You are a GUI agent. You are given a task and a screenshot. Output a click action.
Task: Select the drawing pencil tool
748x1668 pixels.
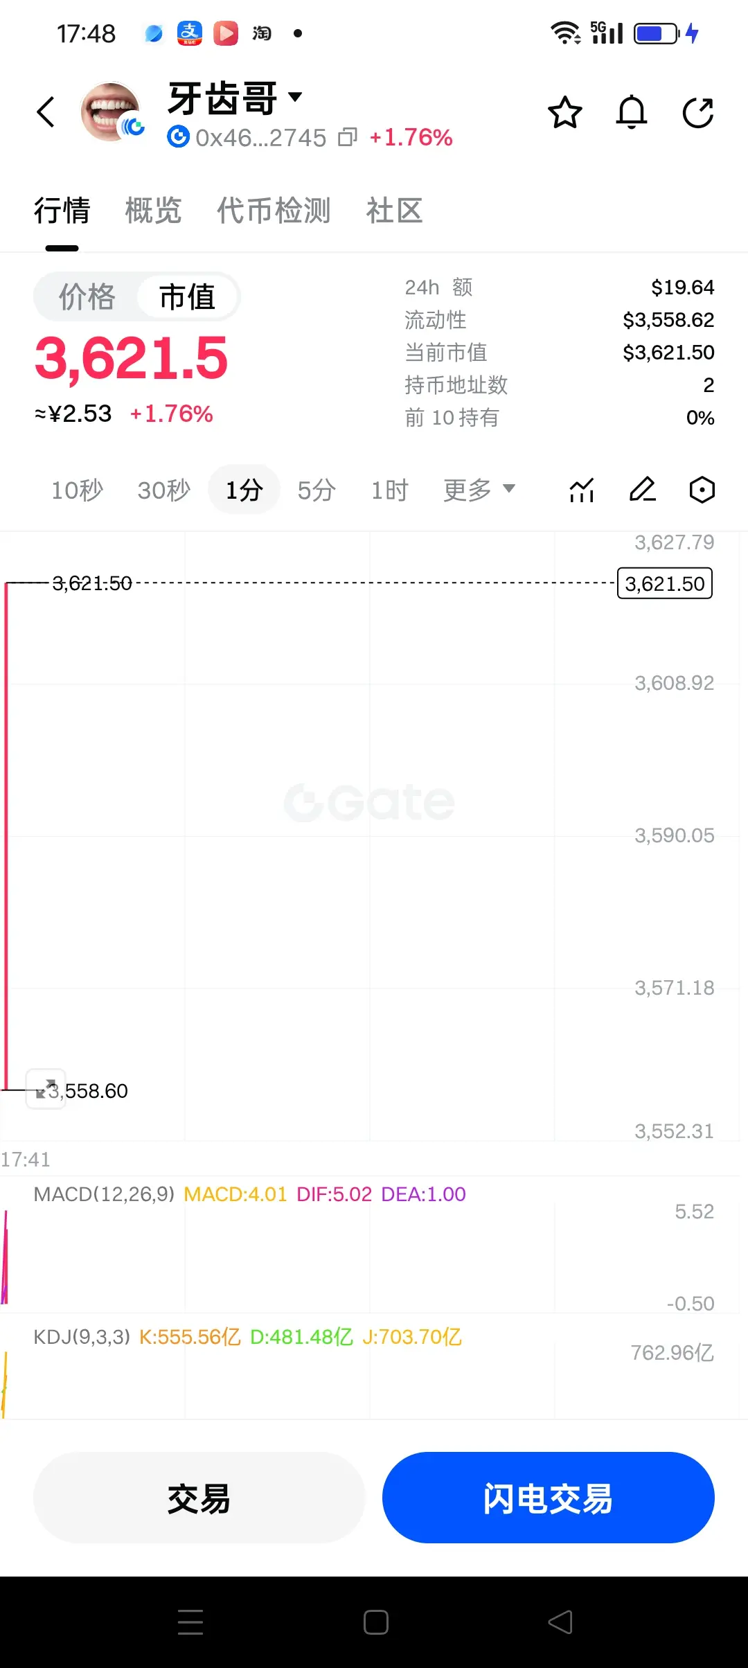click(x=643, y=490)
